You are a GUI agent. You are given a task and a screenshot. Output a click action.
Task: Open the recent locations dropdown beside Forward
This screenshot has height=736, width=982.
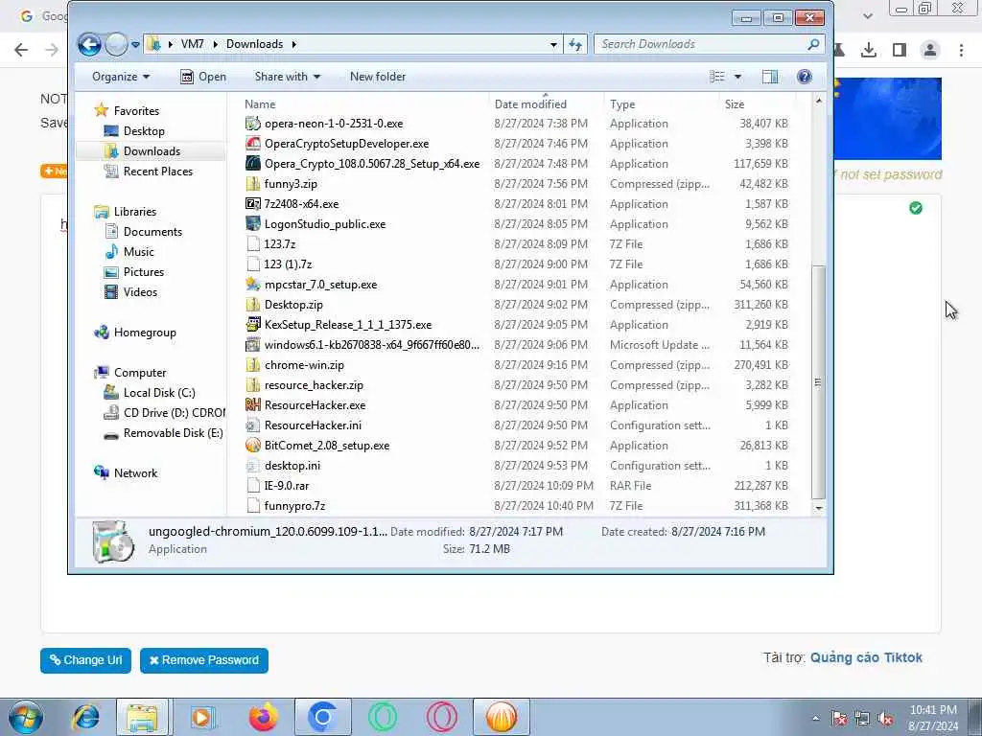point(135,44)
